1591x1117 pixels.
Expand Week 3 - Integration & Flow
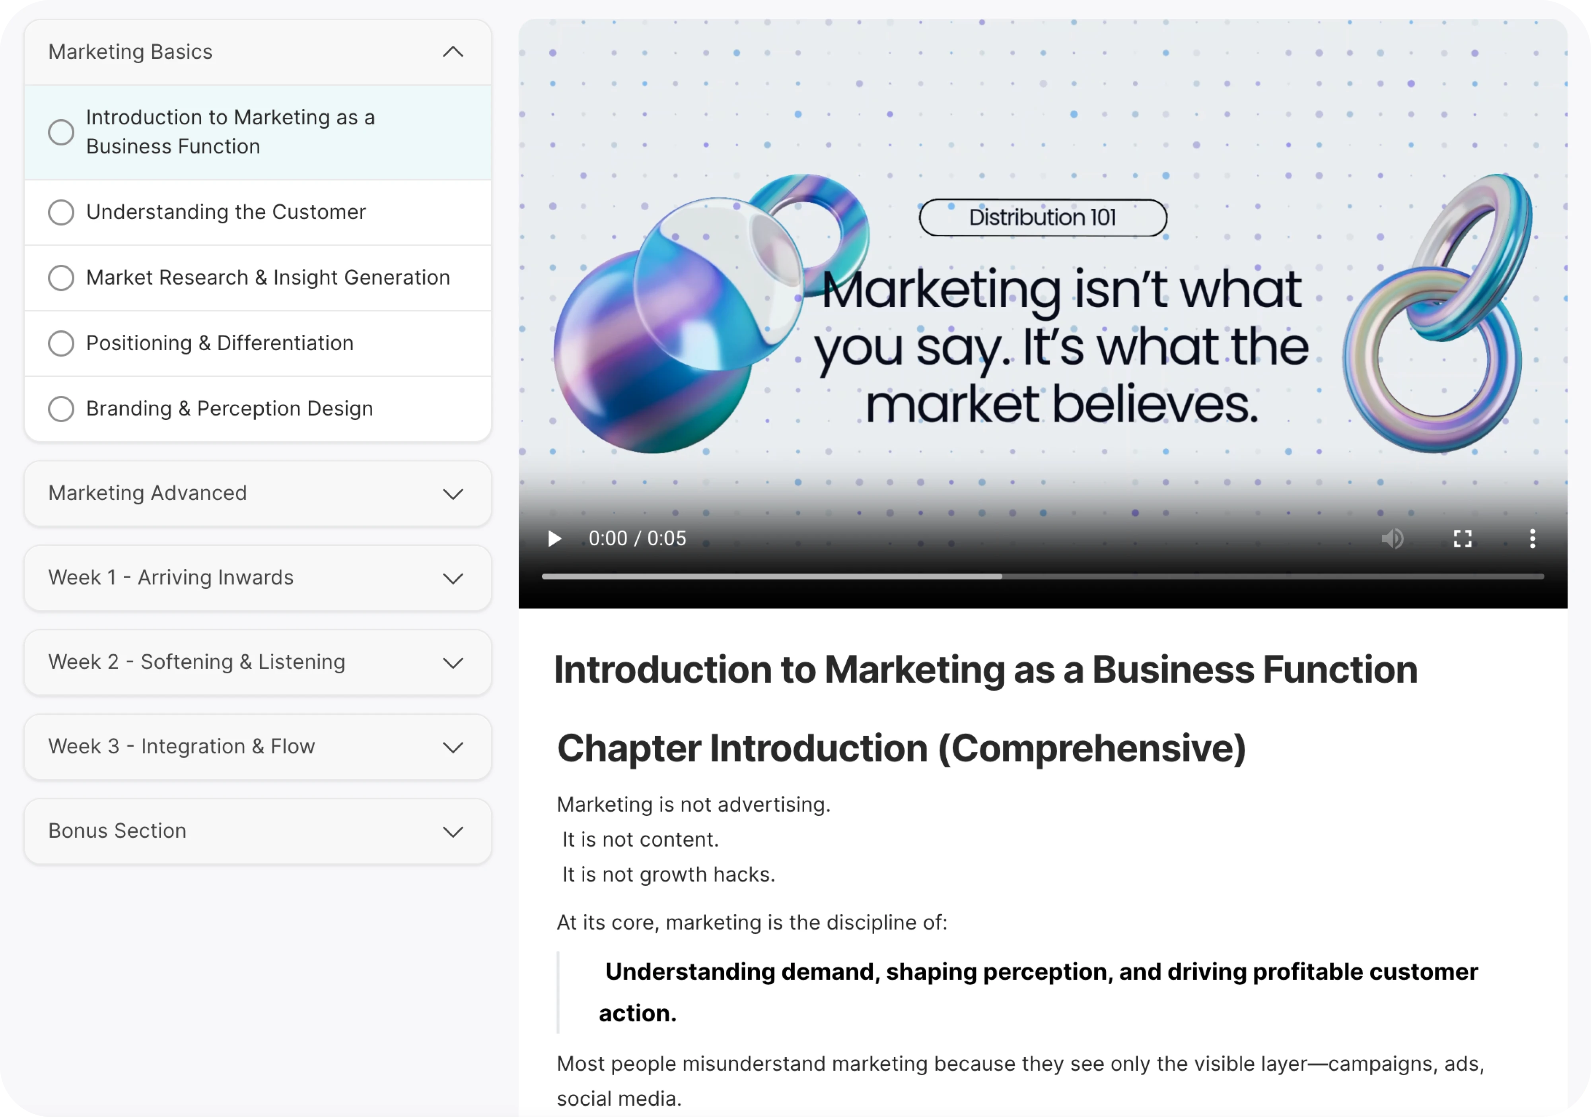(x=453, y=747)
